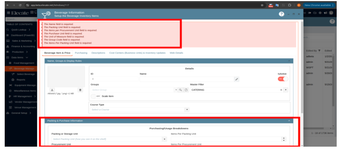Screen dimensions: 341x149
Task: Collapse Data Items in sidebar
Action: point(27,58)
